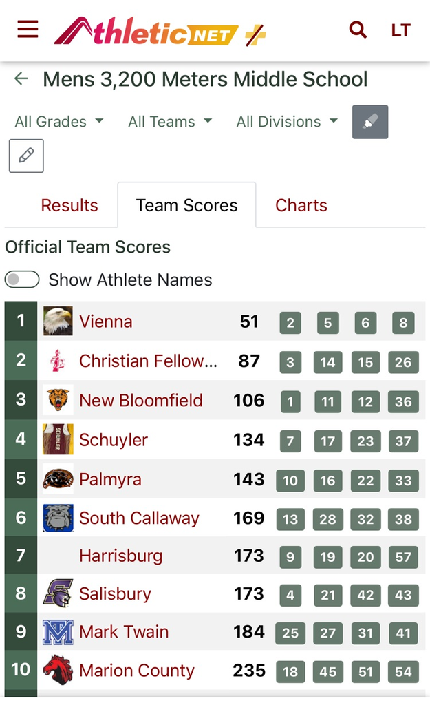Expand the All Grades dropdown

tap(59, 122)
